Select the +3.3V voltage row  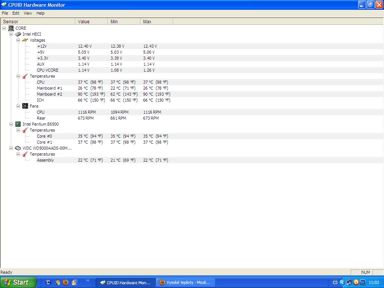(210, 58)
